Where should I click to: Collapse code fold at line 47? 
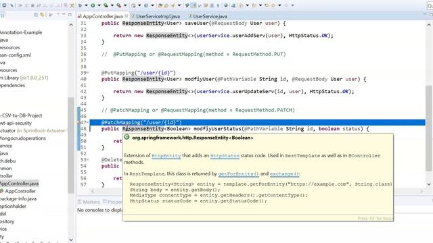pos(88,122)
